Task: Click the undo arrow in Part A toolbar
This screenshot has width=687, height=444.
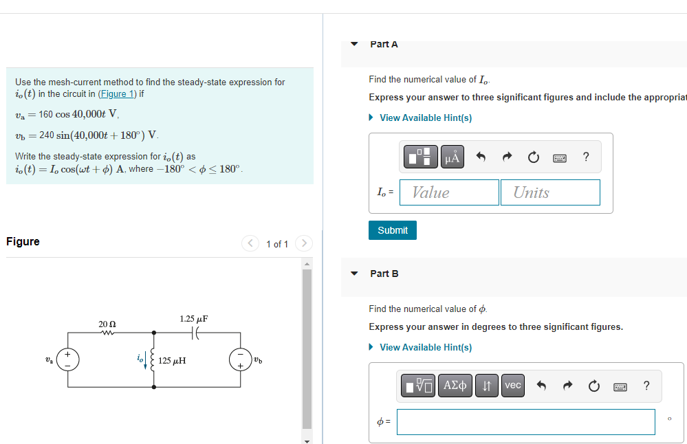Action: (481, 157)
